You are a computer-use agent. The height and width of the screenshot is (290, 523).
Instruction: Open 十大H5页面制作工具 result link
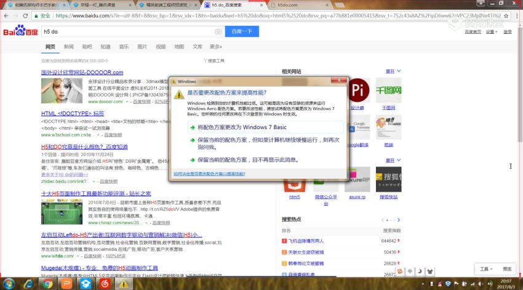(x=96, y=194)
